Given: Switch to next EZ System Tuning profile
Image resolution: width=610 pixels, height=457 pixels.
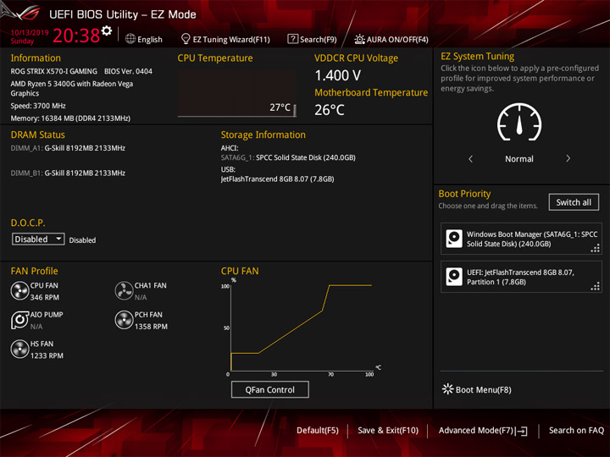Looking at the screenshot, I should 568,158.
